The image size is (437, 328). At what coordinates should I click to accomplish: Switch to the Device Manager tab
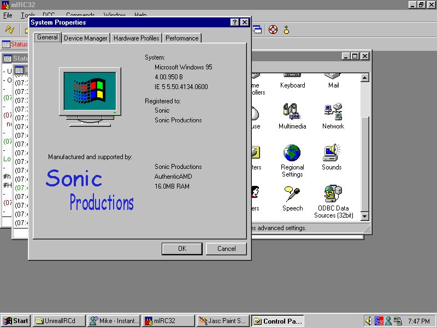85,38
